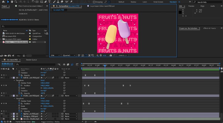Expand layer 23 Background properties
223x123 pixels.
(11, 116)
